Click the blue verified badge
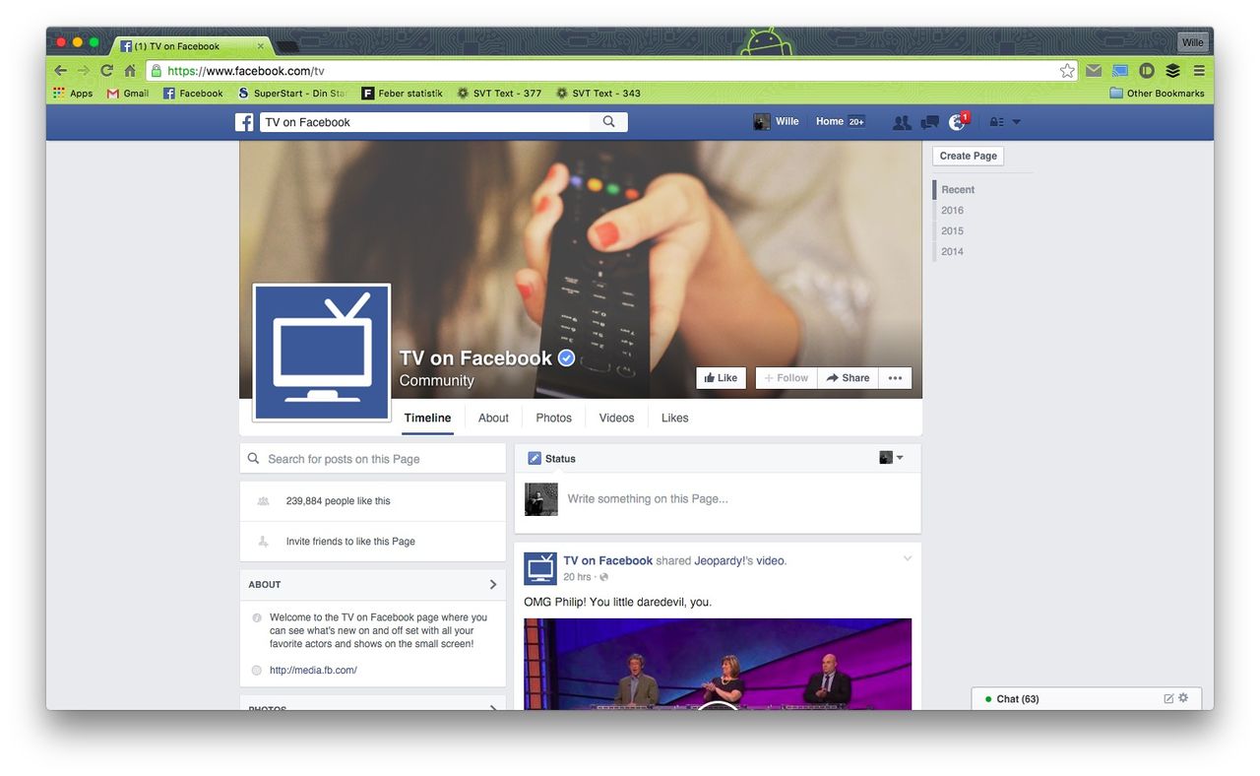Image resolution: width=1260 pixels, height=776 pixels. pos(566,358)
